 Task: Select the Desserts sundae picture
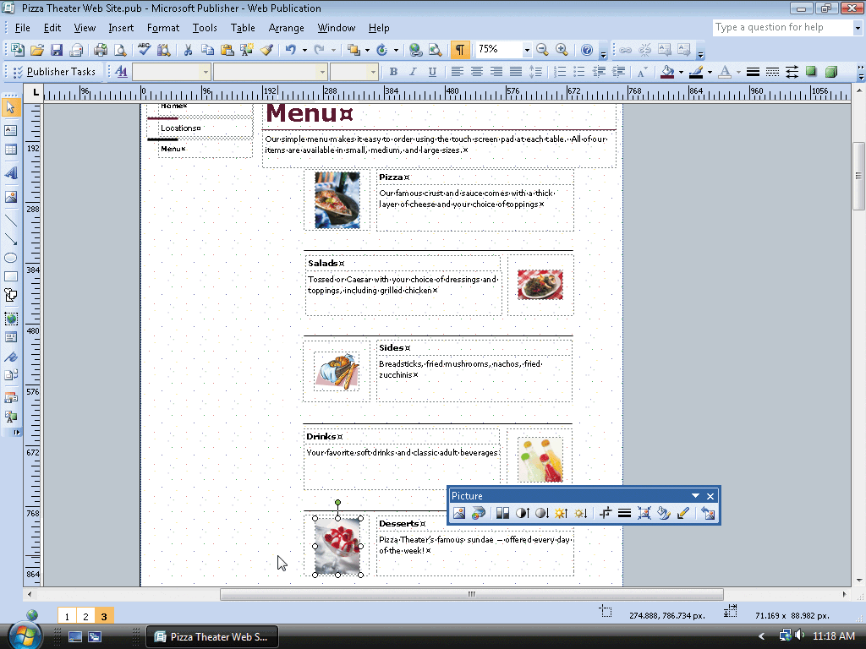(x=337, y=546)
